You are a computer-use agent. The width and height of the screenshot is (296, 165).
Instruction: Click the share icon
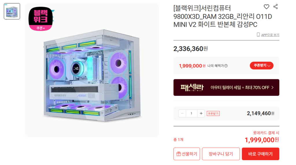pyautogui.click(x=275, y=7)
